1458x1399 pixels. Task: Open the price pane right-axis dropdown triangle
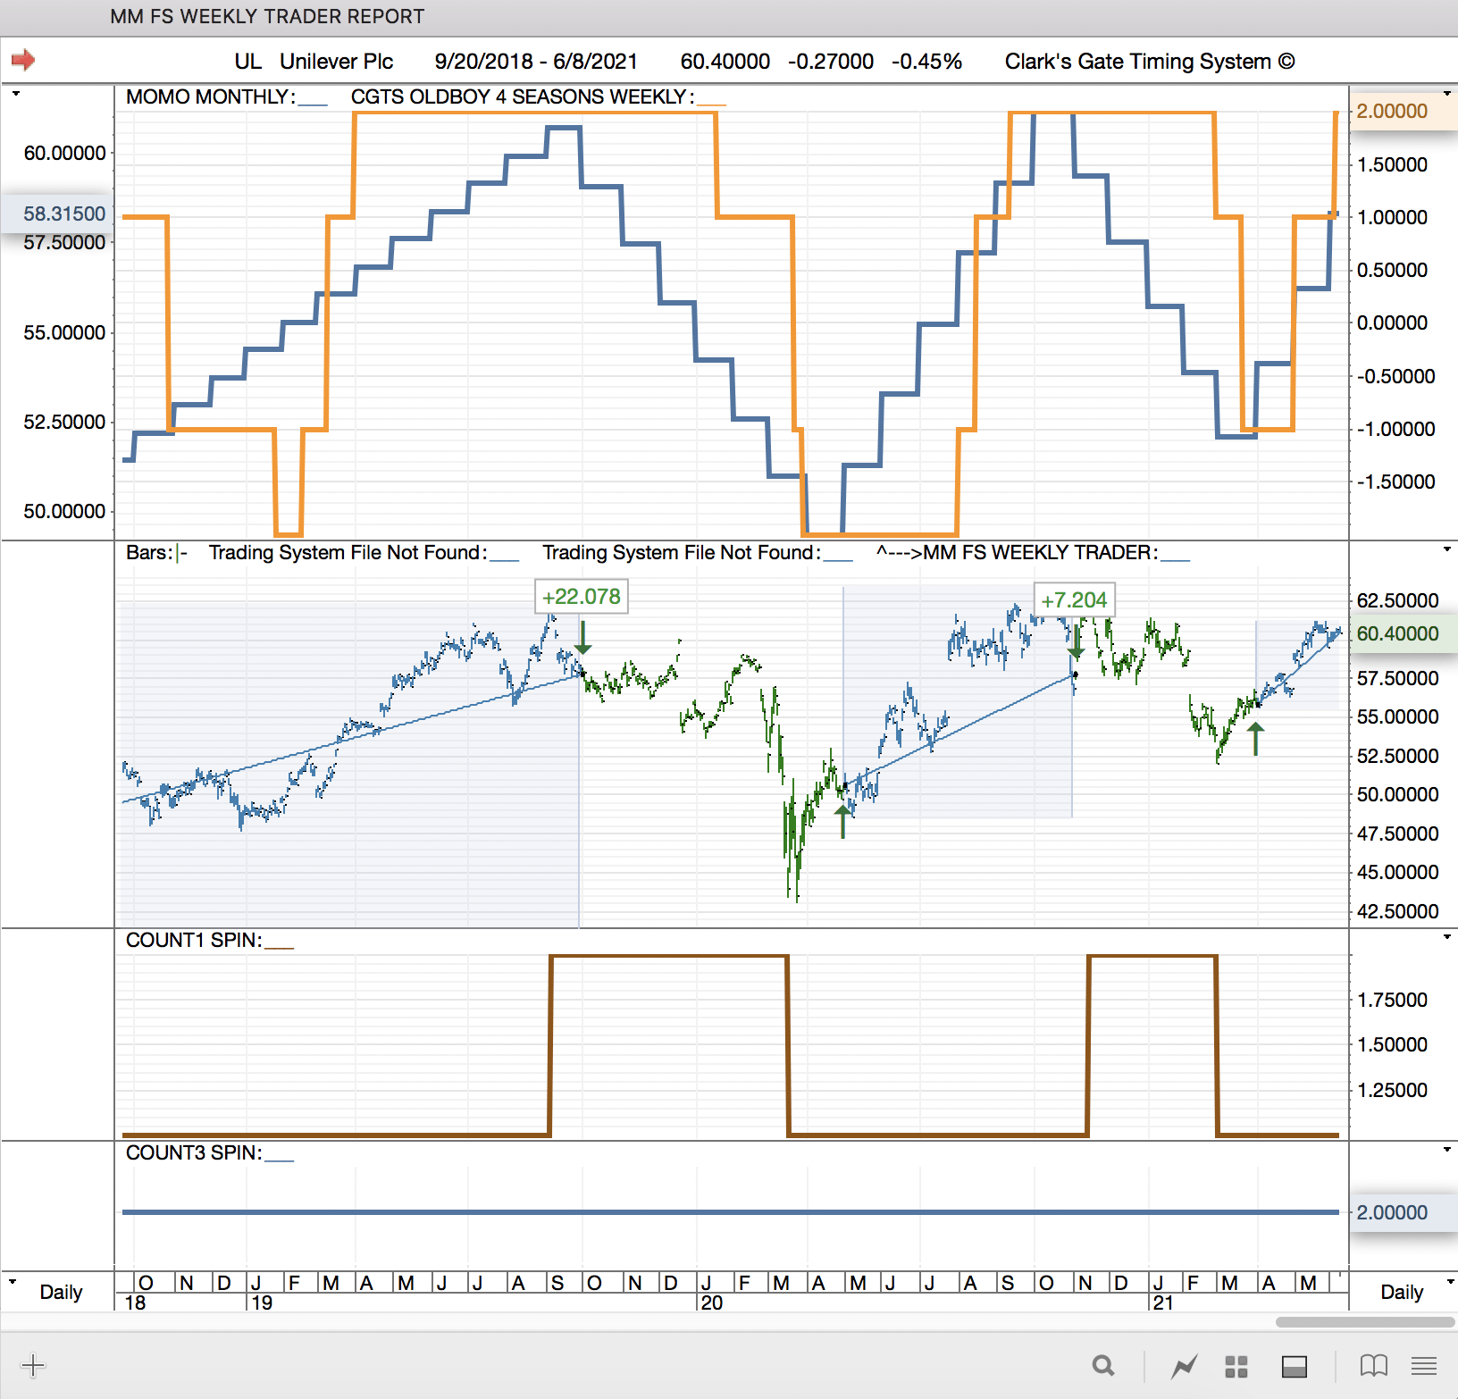click(x=1447, y=549)
